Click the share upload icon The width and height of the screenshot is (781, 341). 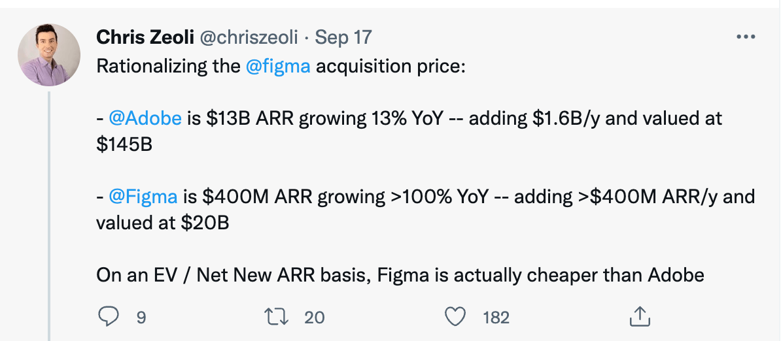click(638, 317)
